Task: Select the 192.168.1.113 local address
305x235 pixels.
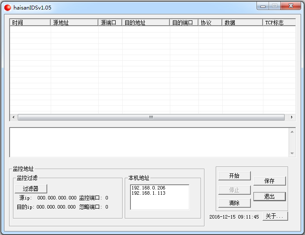Action: tap(148, 193)
